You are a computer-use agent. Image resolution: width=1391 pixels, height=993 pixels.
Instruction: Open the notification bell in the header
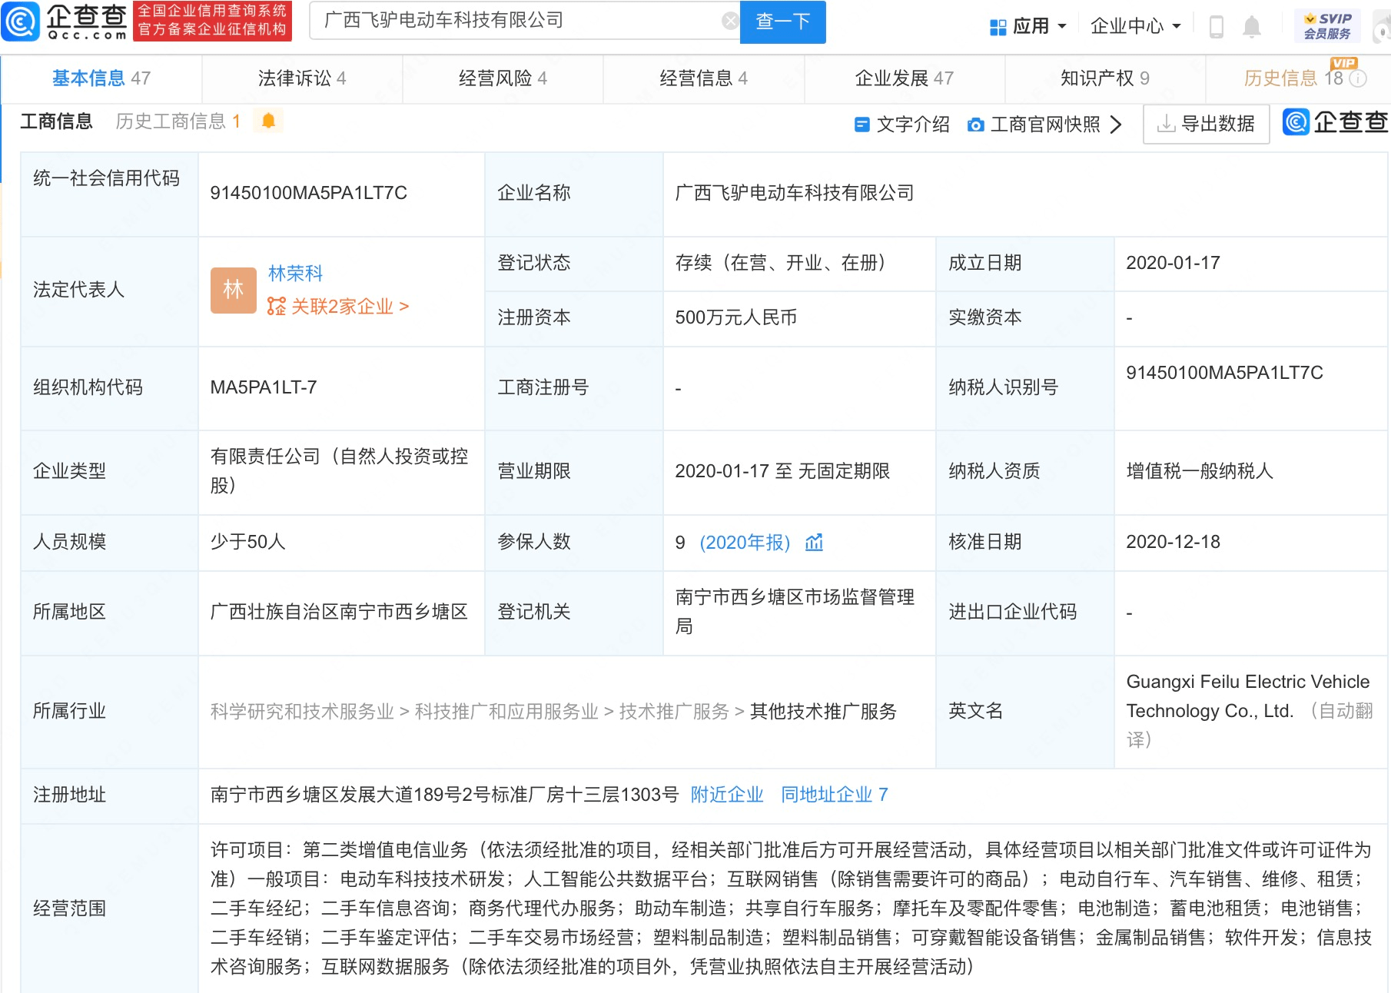(1252, 26)
